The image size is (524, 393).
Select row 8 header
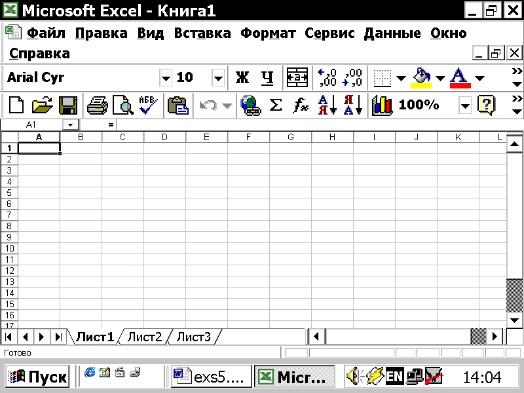click(x=9, y=226)
